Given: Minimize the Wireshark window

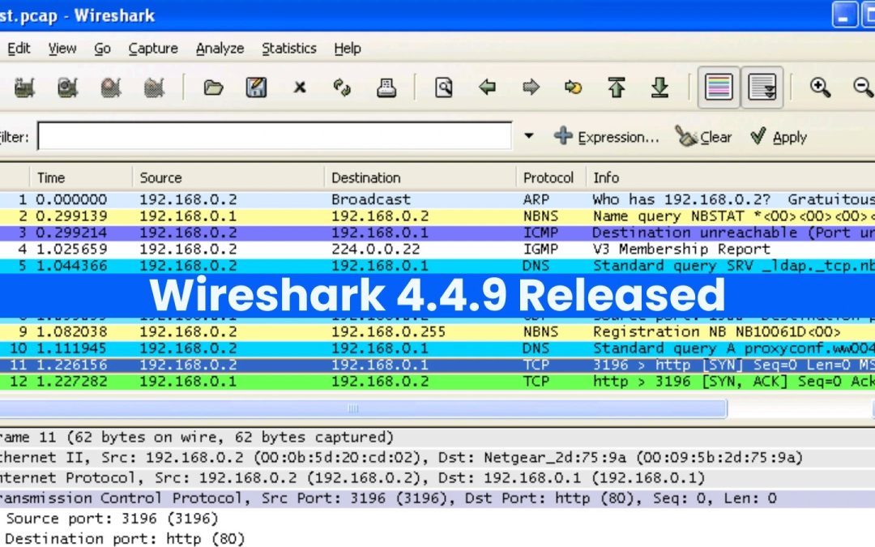Looking at the screenshot, I should coord(844,15).
